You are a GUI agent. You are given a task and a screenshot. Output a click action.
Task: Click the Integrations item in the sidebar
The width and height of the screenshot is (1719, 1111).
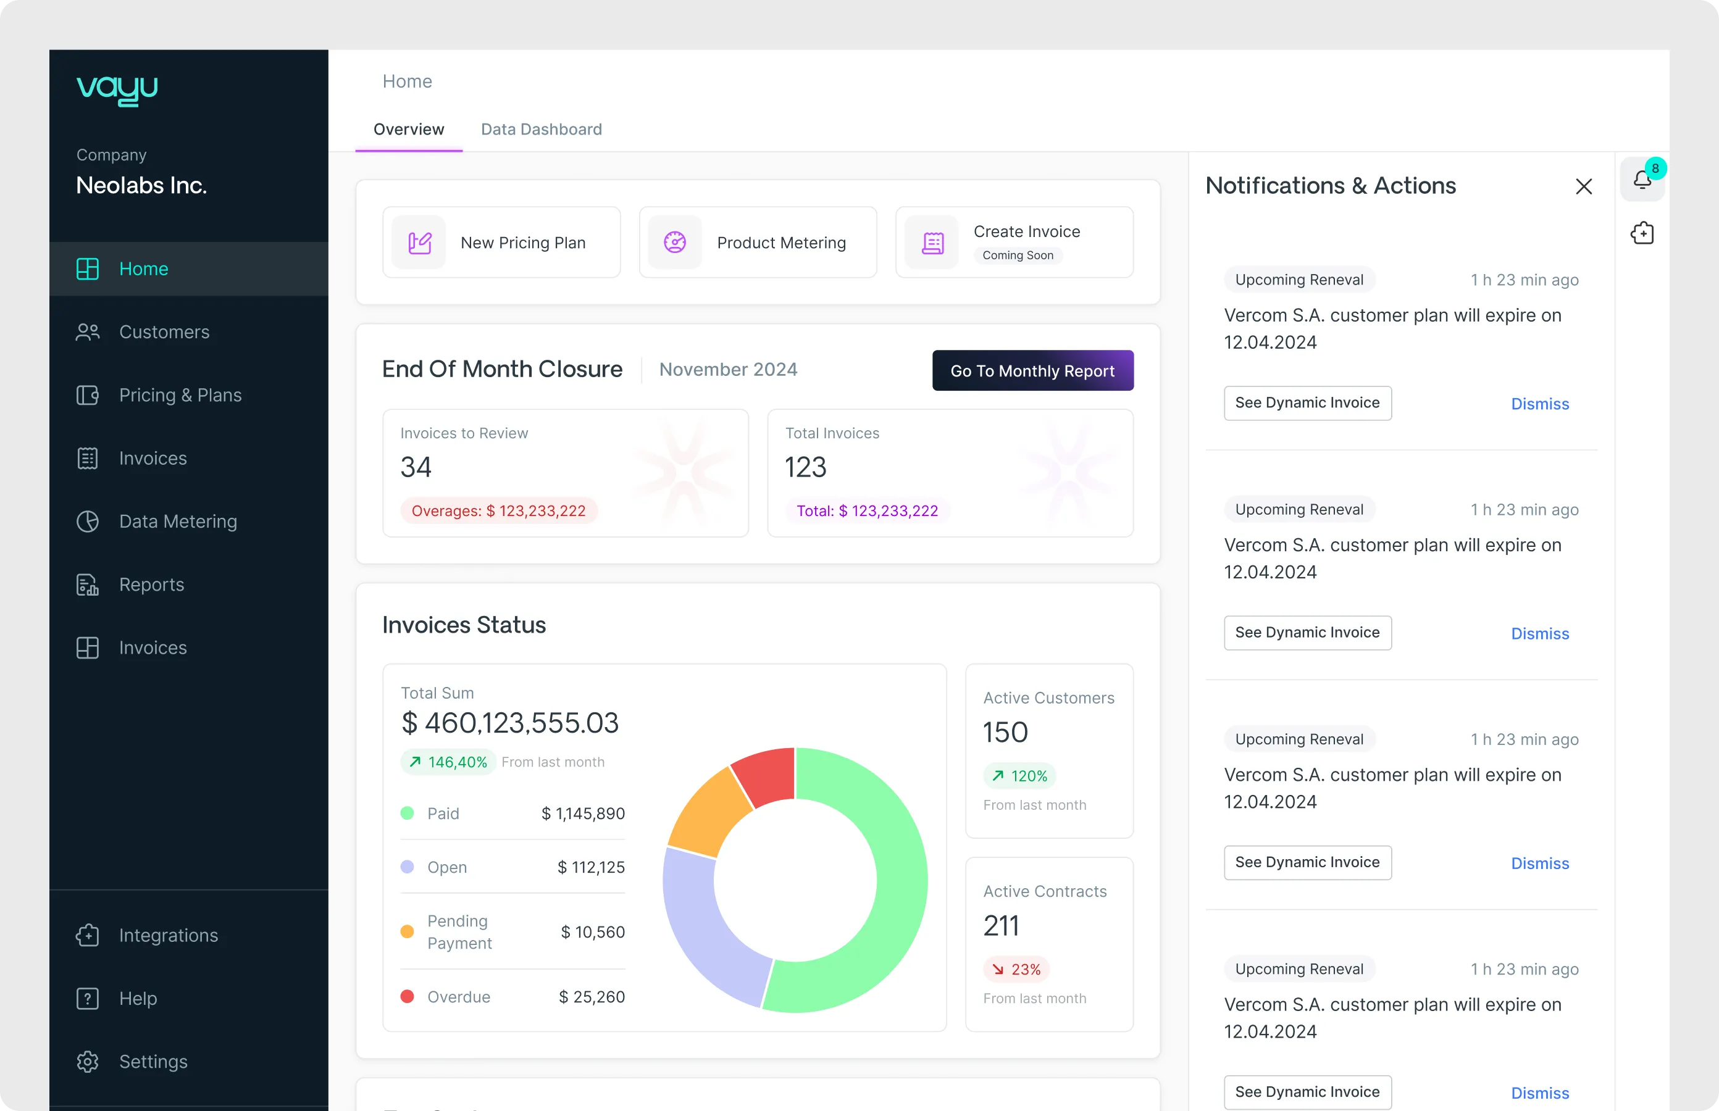tap(167, 935)
